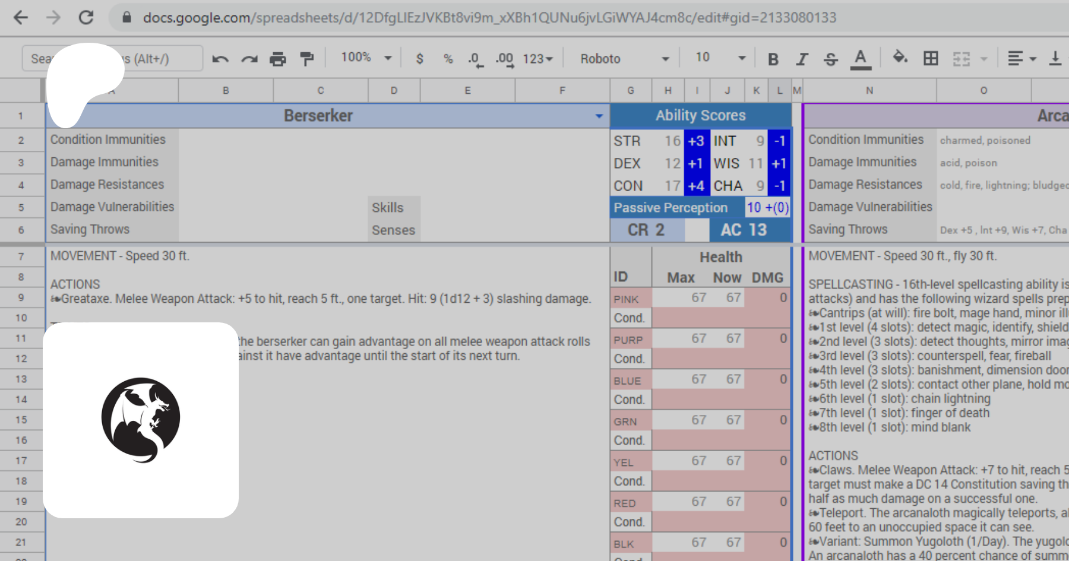Click the text color A icon
1069x561 pixels.
tap(860, 59)
